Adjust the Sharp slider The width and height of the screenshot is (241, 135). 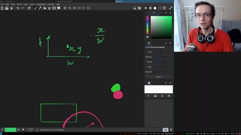(162, 62)
